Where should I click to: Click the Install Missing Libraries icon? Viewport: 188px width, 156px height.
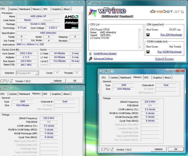coord(90,54)
